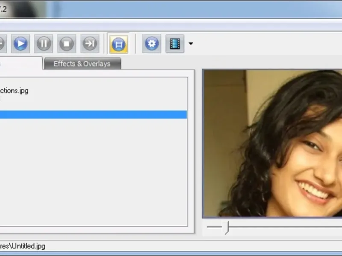Viewport: 342px width, 256px height.
Task: Start playback with the blue Play button
Action: click(21, 44)
